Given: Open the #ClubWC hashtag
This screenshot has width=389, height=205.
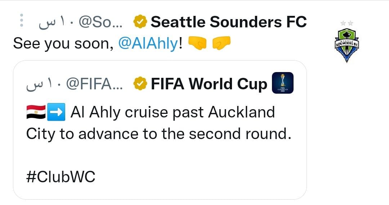Looking at the screenshot, I should click(61, 177).
